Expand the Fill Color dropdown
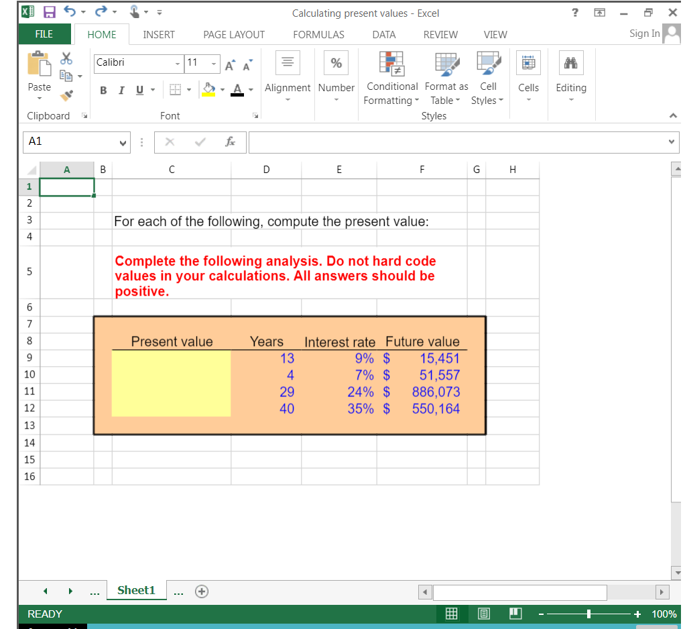683x629 pixels. click(x=221, y=89)
